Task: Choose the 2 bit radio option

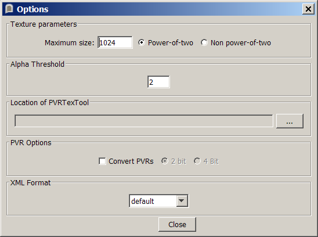Action: pyautogui.click(x=165, y=161)
